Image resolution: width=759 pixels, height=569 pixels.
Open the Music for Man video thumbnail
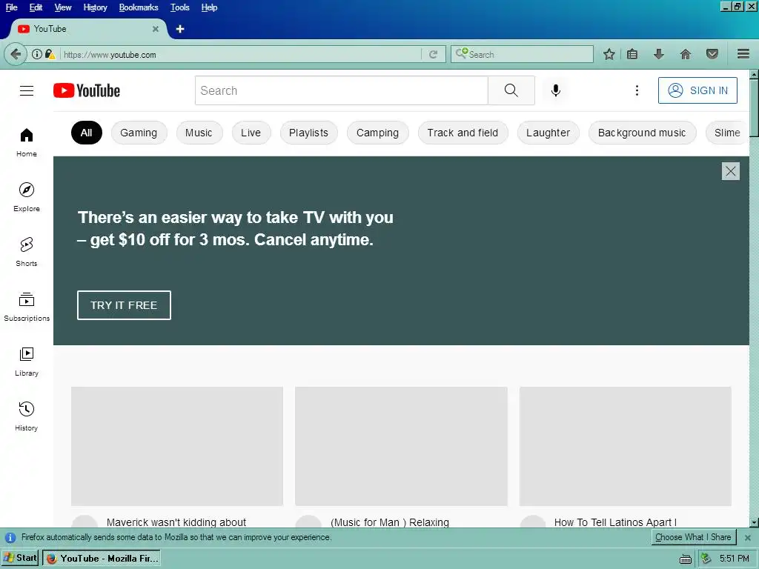[401, 446]
